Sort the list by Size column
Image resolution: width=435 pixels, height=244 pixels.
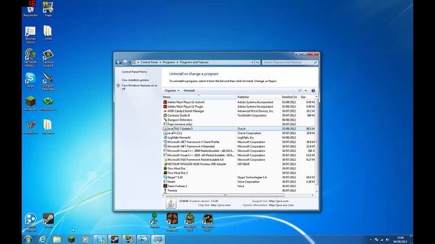click(x=307, y=97)
